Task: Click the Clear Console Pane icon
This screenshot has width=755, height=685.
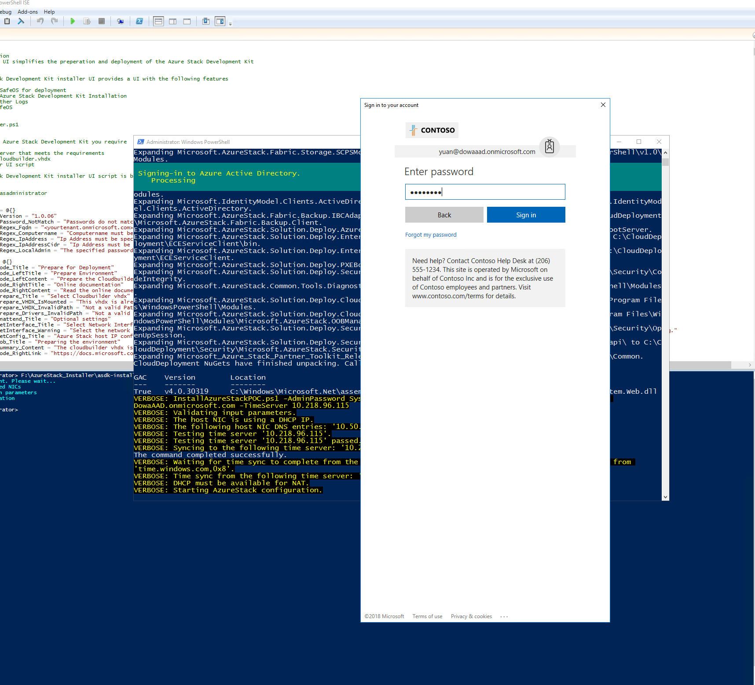Action: (x=21, y=21)
